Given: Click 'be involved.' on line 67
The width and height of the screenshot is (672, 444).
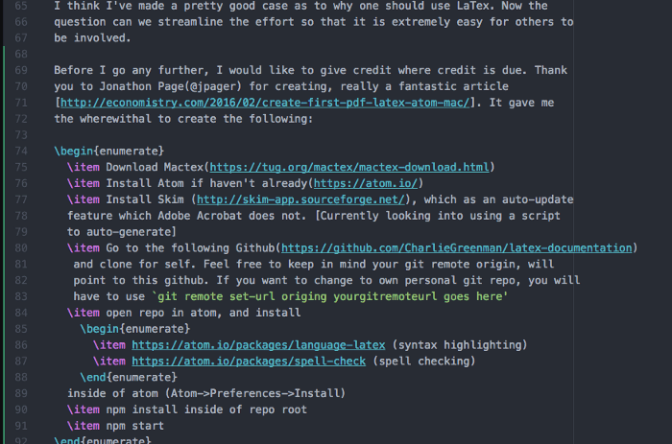Looking at the screenshot, I should [92, 38].
